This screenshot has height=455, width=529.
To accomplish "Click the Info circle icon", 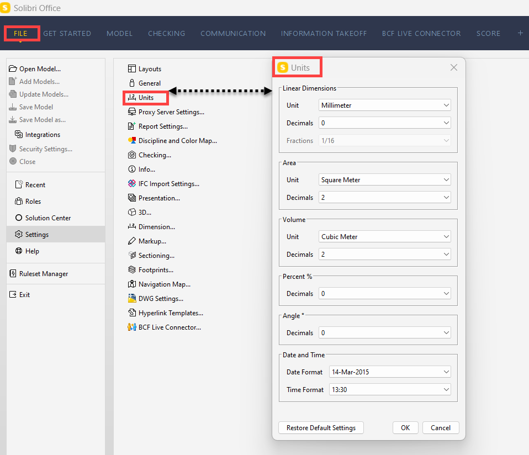I will tap(131, 170).
